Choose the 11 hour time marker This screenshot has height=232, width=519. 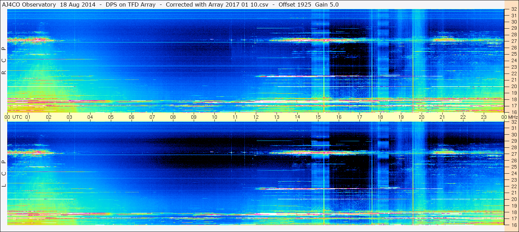235,117
